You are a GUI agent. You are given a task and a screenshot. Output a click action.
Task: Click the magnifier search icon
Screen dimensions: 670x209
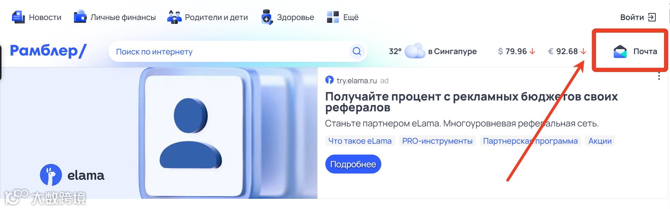[357, 51]
